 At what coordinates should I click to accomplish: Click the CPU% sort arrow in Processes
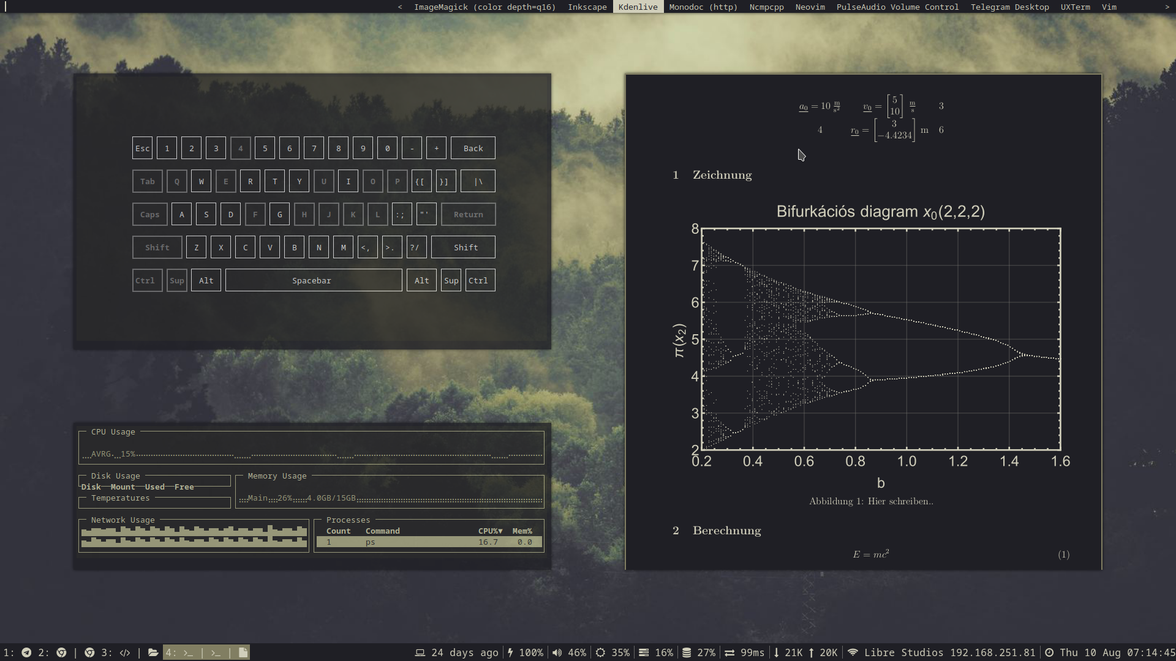[x=500, y=531]
